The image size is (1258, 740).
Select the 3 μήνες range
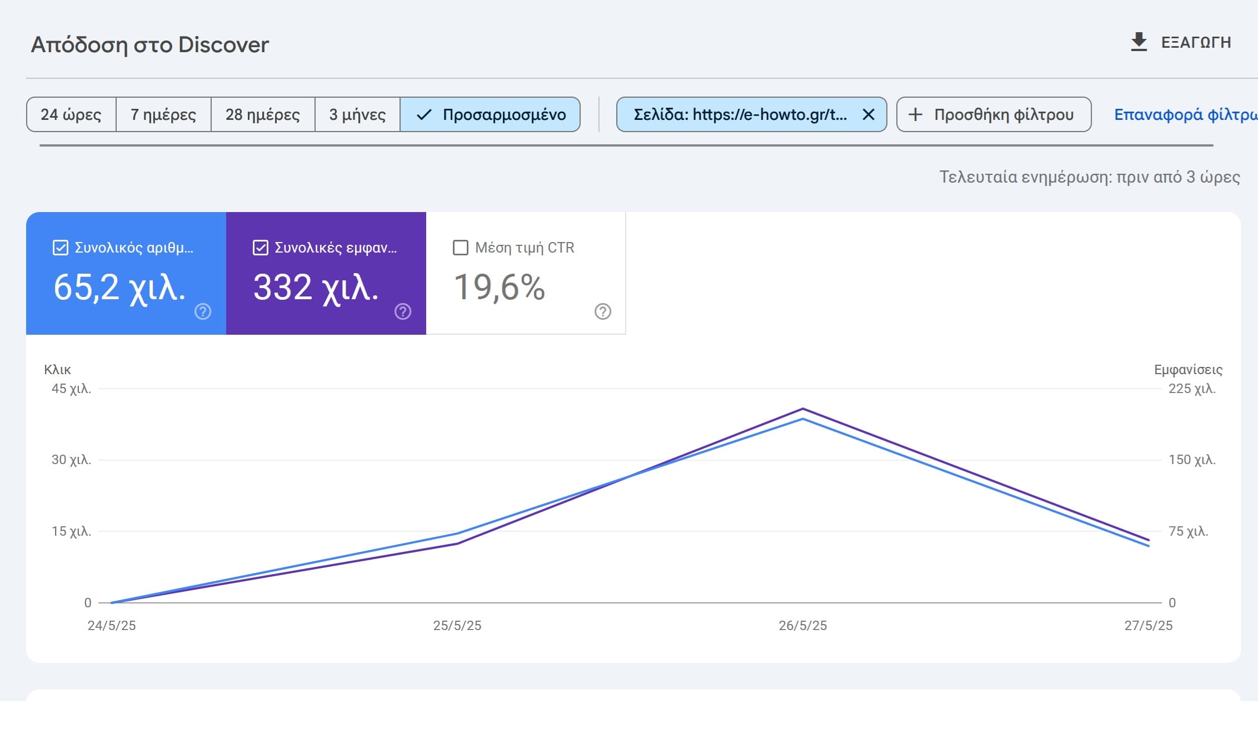click(x=357, y=115)
